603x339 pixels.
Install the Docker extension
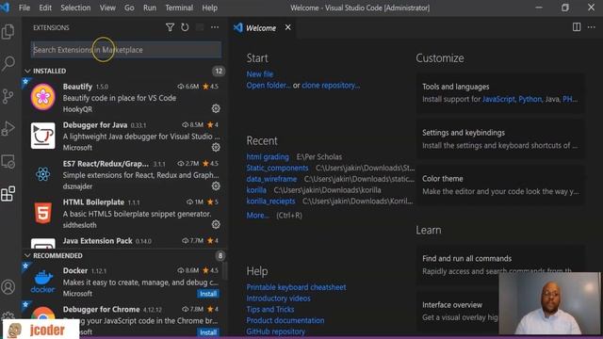click(208, 294)
